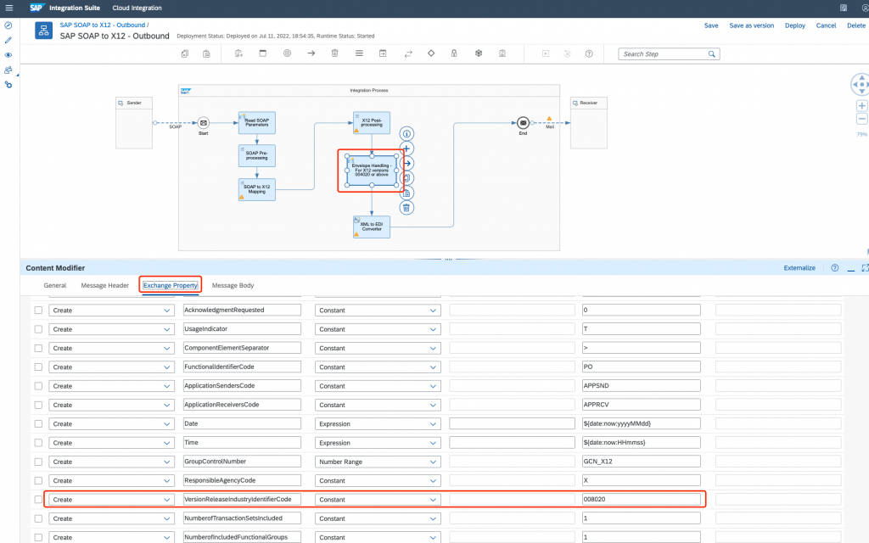Deploy the integration flow
This screenshot has height=543, width=869.
click(x=794, y=25)
